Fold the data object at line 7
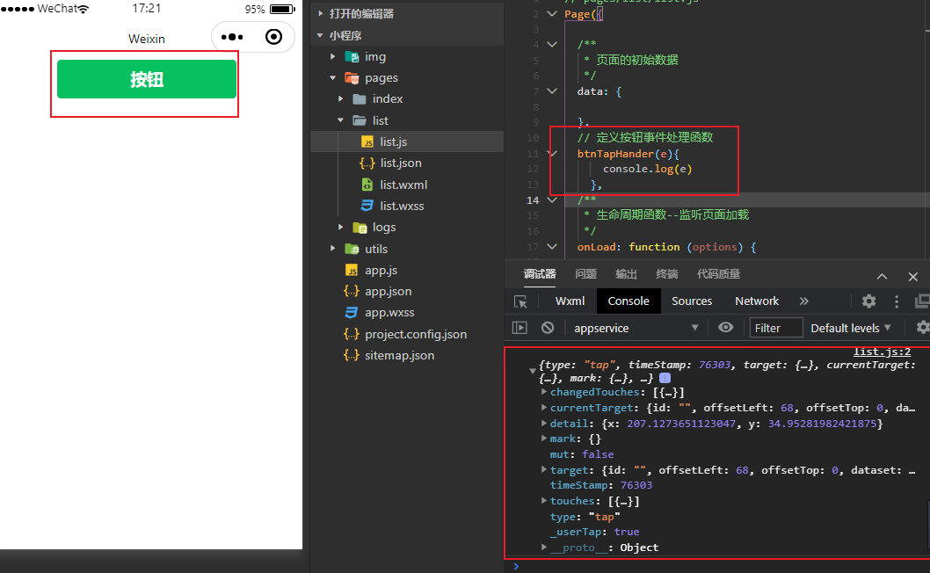Screen dimensions: 930x573 click(x=552, y=91)
